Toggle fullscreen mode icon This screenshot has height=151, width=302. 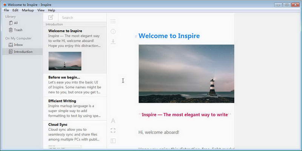(113, 131)
